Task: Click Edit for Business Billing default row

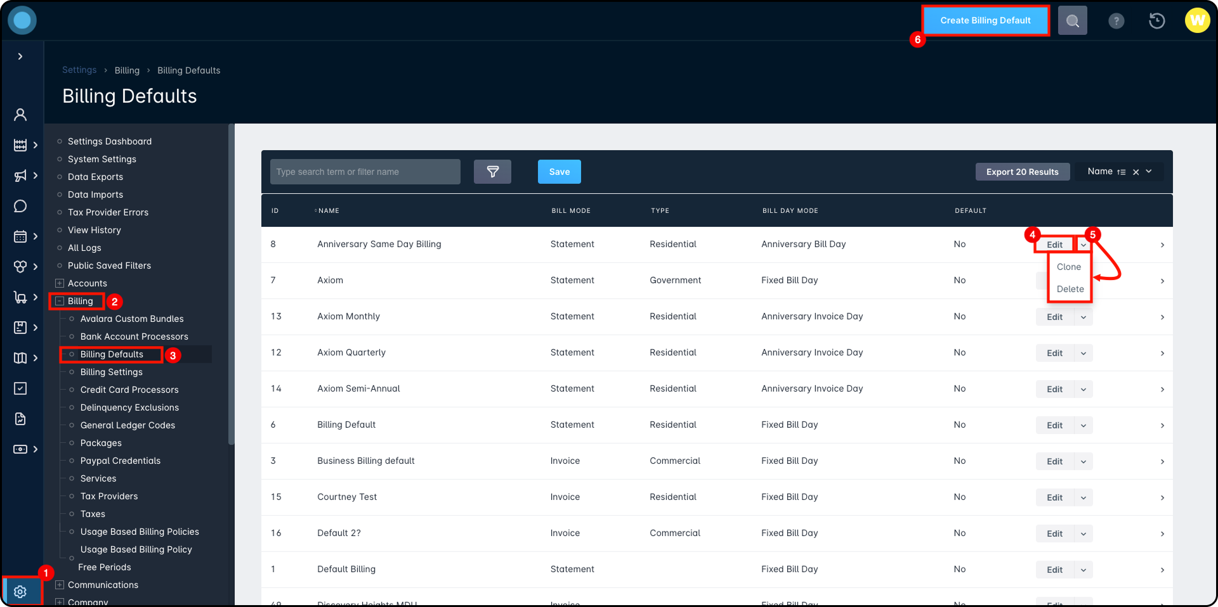Action: (1054, 461)
